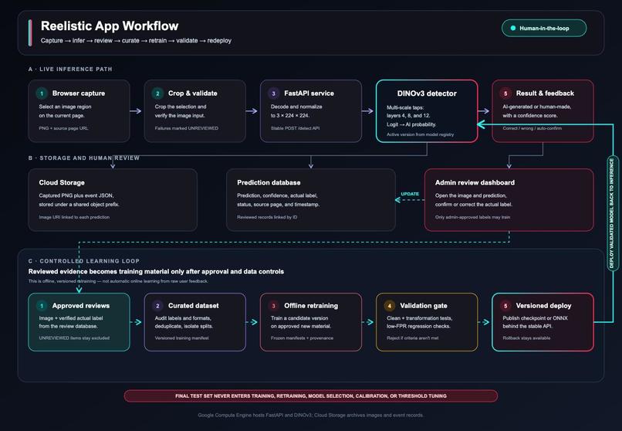Click the "FastAPI service" card title
The image size is (622, 431).
(309, 93)
